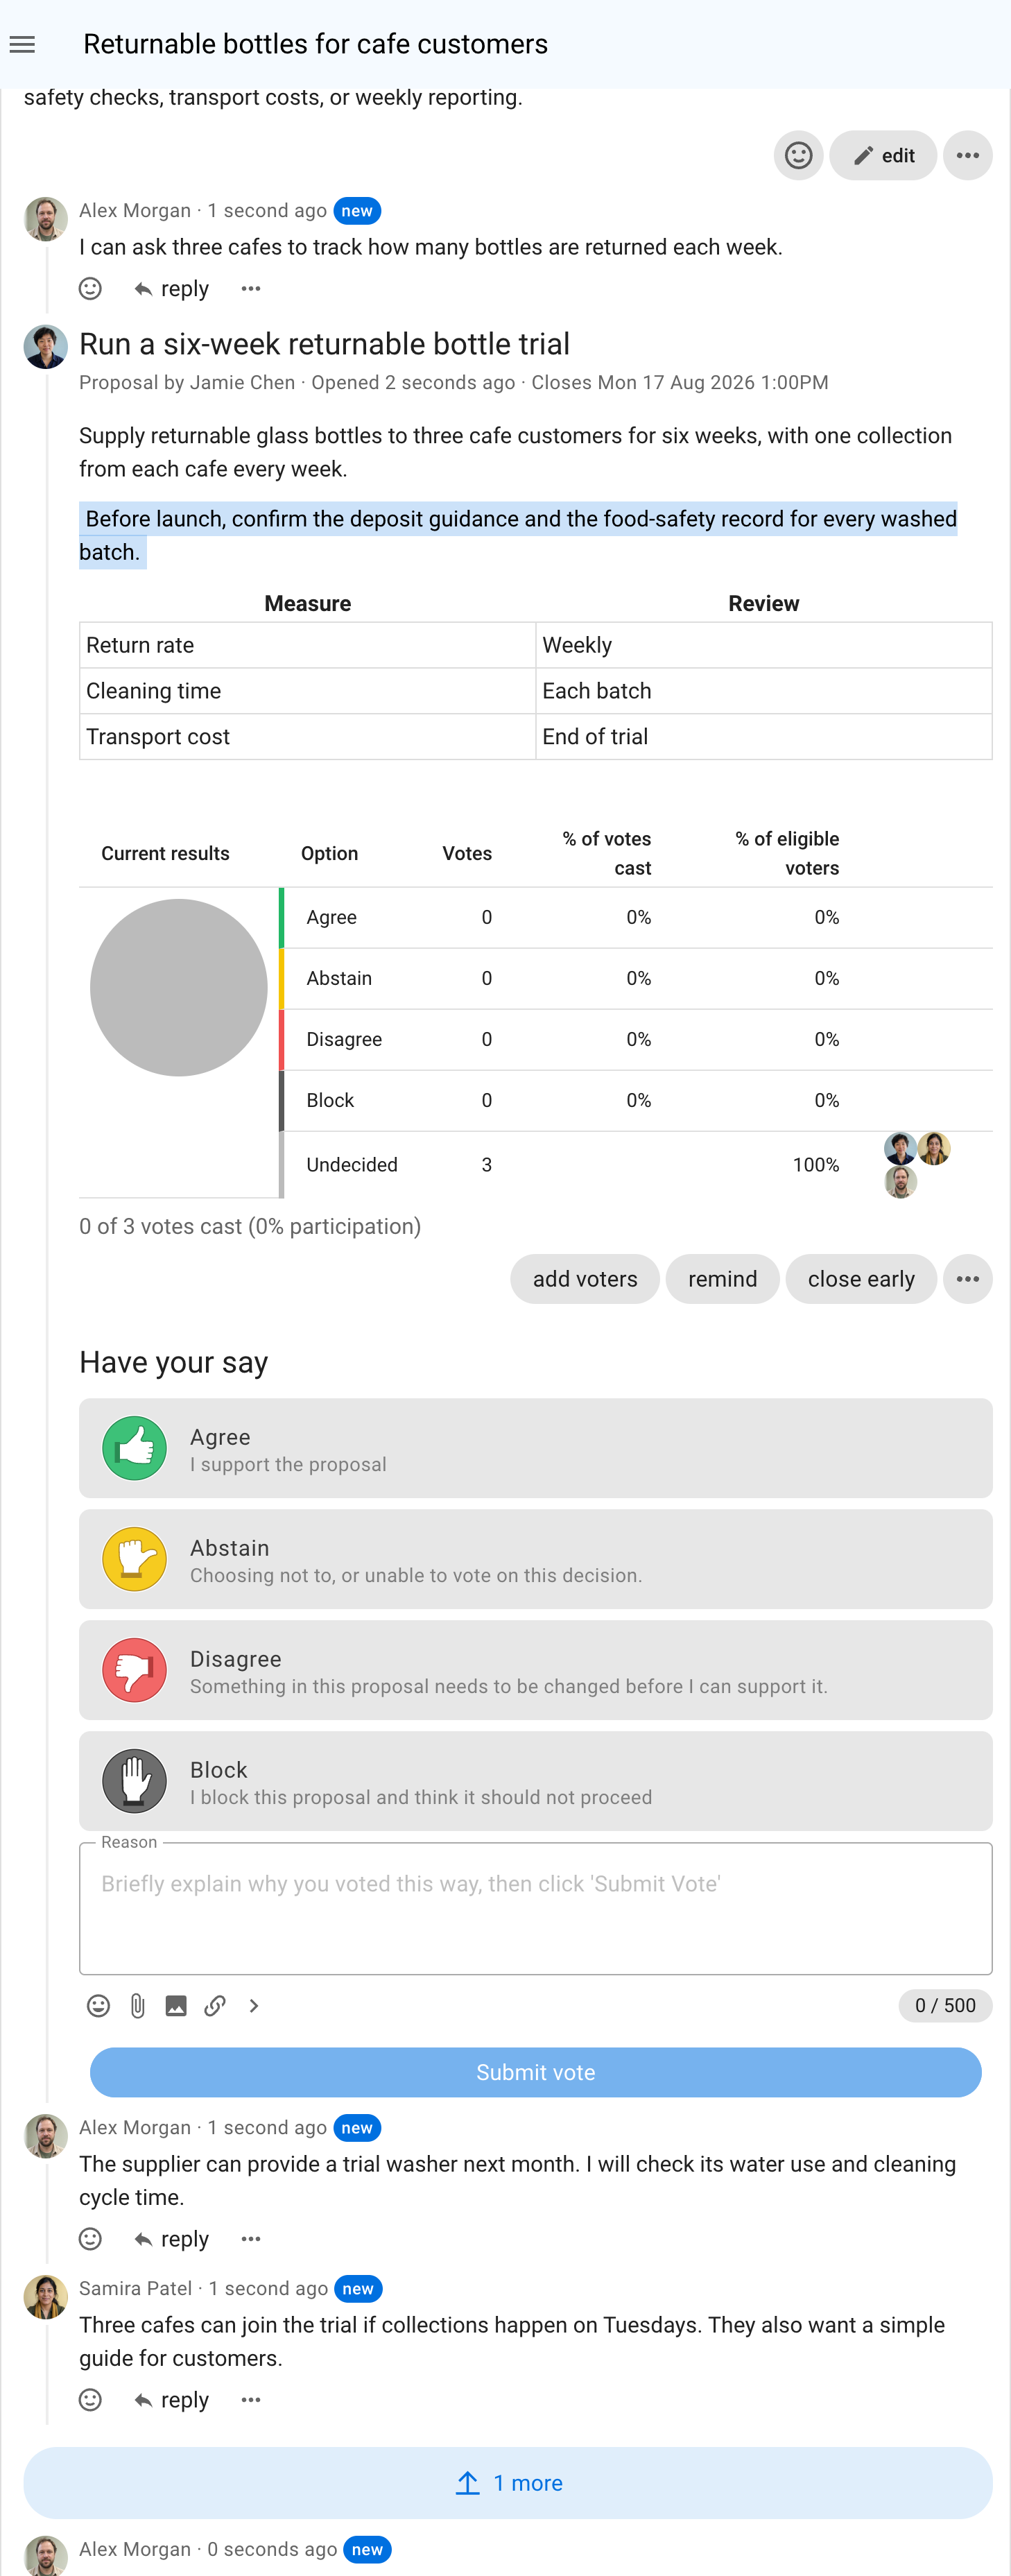The image size is (1011, 2576).
Task: Click the attach file paperclip icon
Action: [x=137, y=2006]
